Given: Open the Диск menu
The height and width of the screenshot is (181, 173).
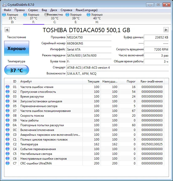Looking at the screenshot, I should (x=54, y=10).
